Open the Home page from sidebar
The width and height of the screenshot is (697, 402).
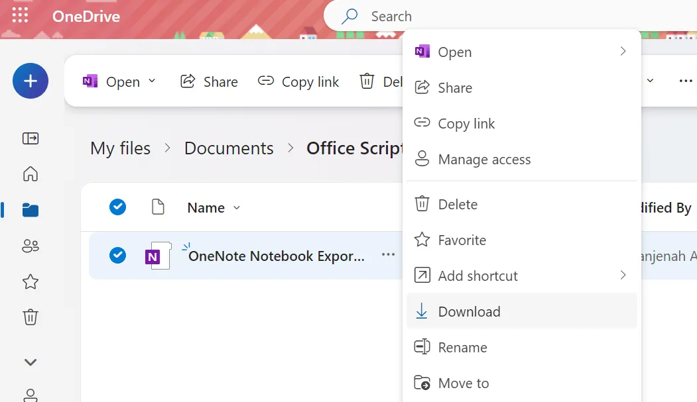point(31,174)
